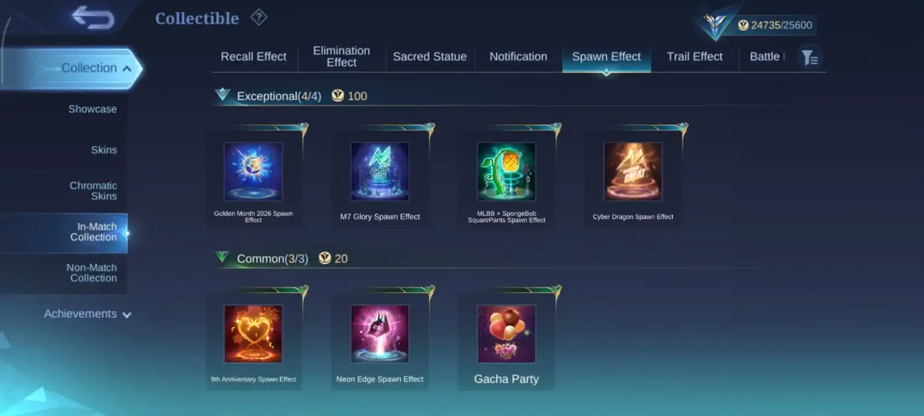
Task: Open the filter list icon beside the tabs
Action: click(x=809, y=57)
